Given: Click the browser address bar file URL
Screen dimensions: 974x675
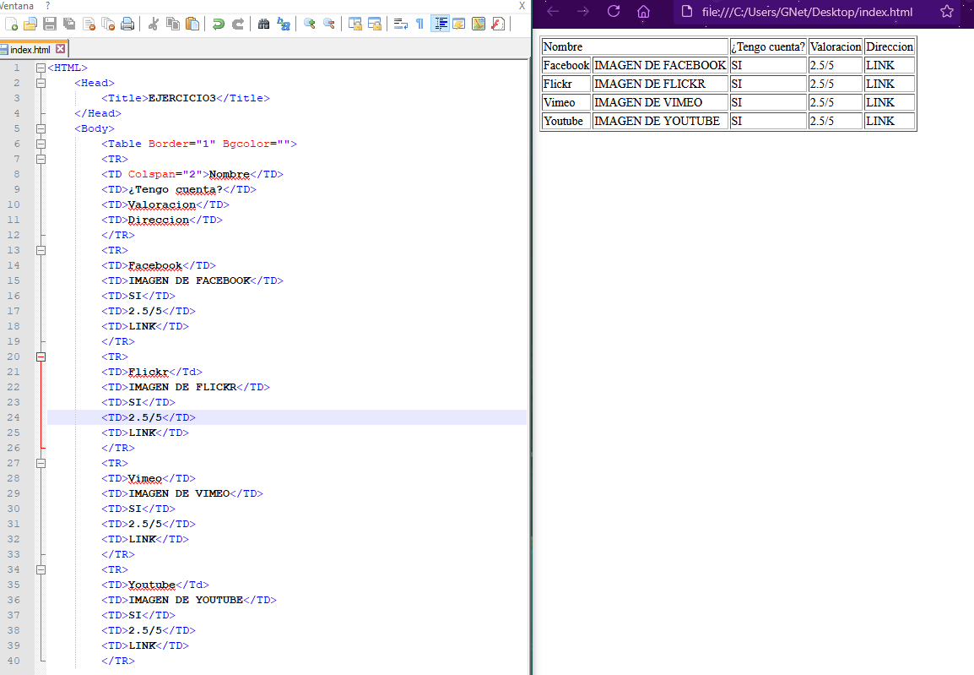Looking at the screenshot, I should point(807,13).
